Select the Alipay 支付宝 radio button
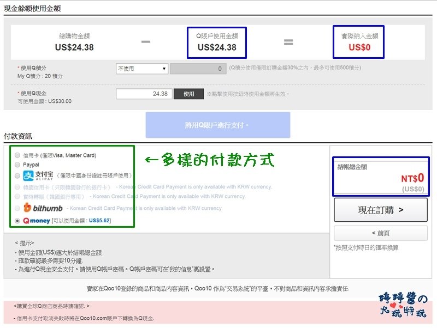437x328 pixels. pyautogui.click(x=17, y=175)
